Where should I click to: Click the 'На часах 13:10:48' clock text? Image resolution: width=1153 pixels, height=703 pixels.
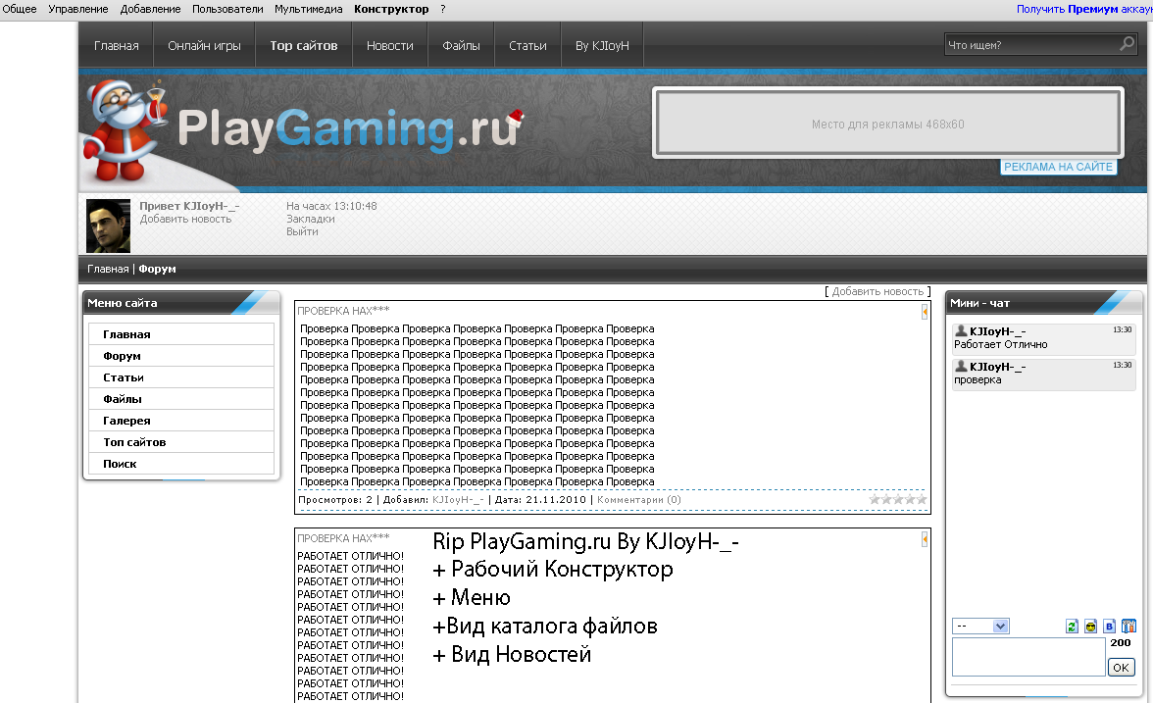(x=331, y=207)
